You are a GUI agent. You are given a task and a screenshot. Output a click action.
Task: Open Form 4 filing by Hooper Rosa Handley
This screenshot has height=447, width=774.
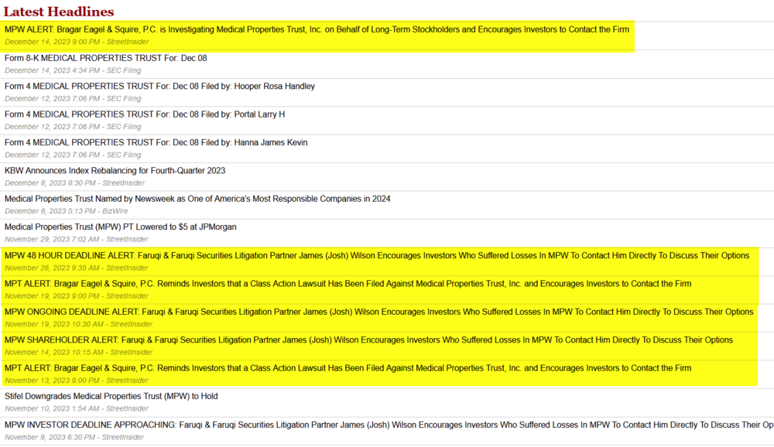pyautogui.click(x=159, y=87)
